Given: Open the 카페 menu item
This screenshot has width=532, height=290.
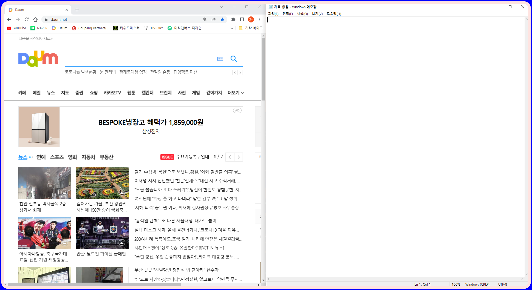Looking at the screenshot, I should [x=22, y=93].
